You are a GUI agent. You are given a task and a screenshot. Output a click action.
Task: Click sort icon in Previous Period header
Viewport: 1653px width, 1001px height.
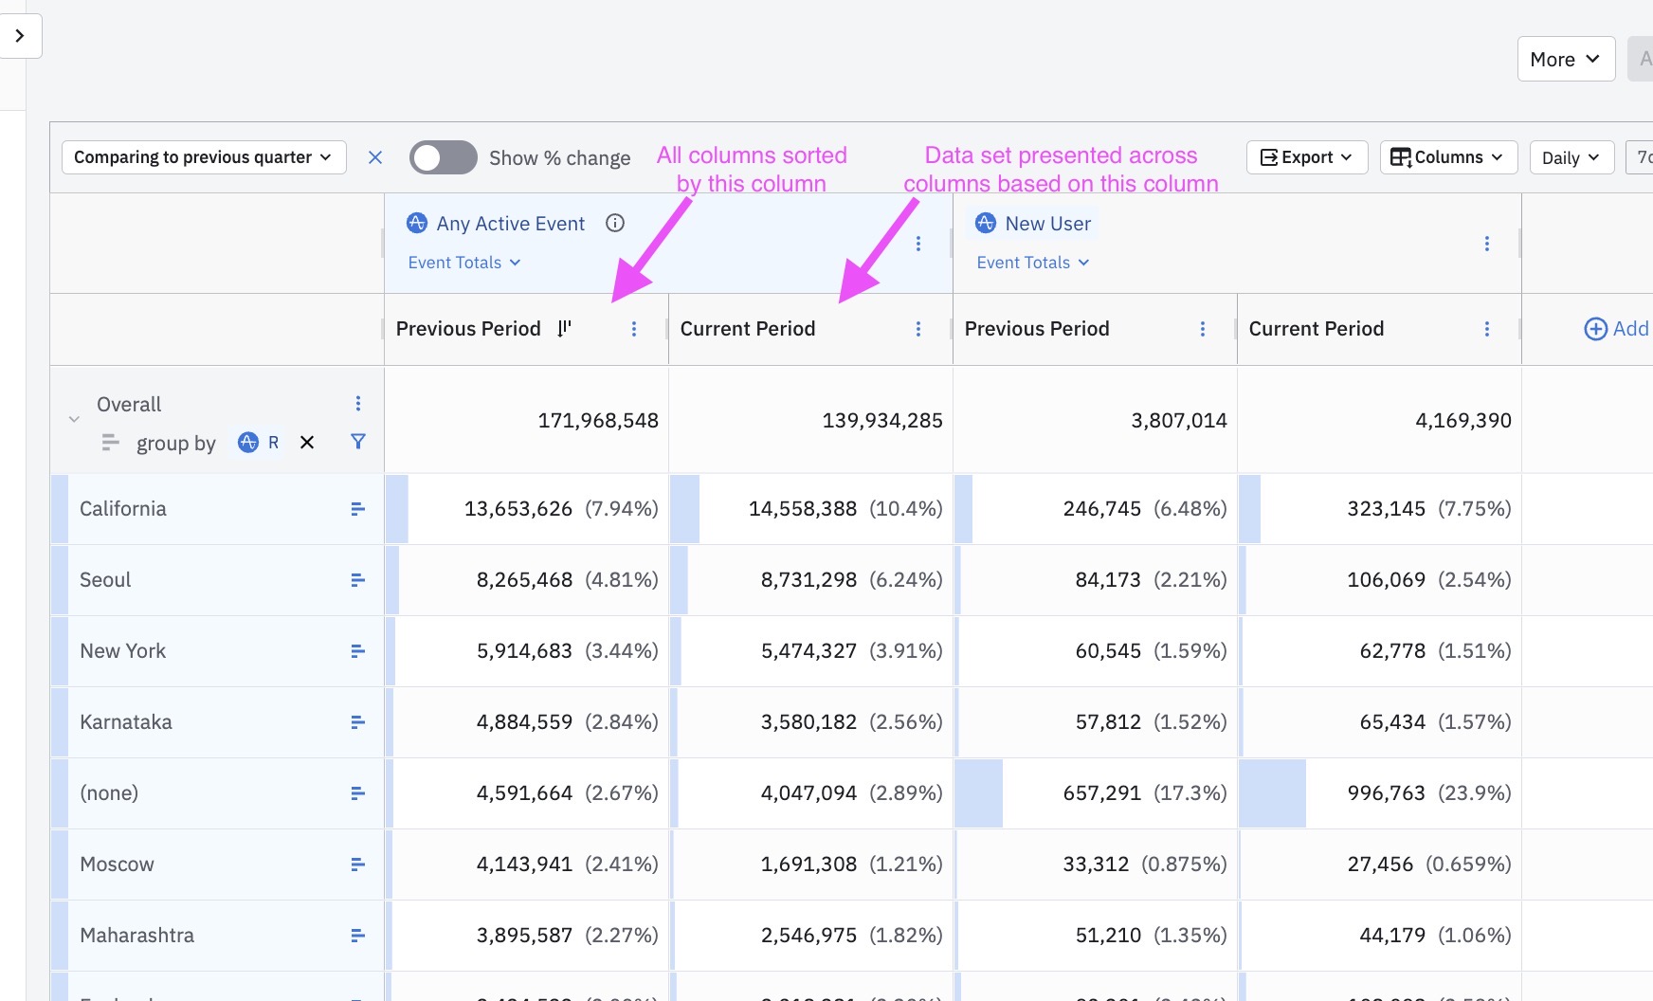tap(564, 328)
